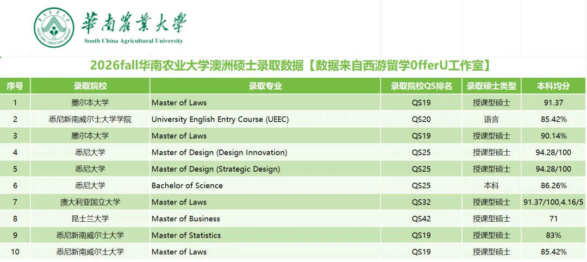Select the 序号 column header
The height and width of the screenshot is (262, 587).
[x=15, y=86]
